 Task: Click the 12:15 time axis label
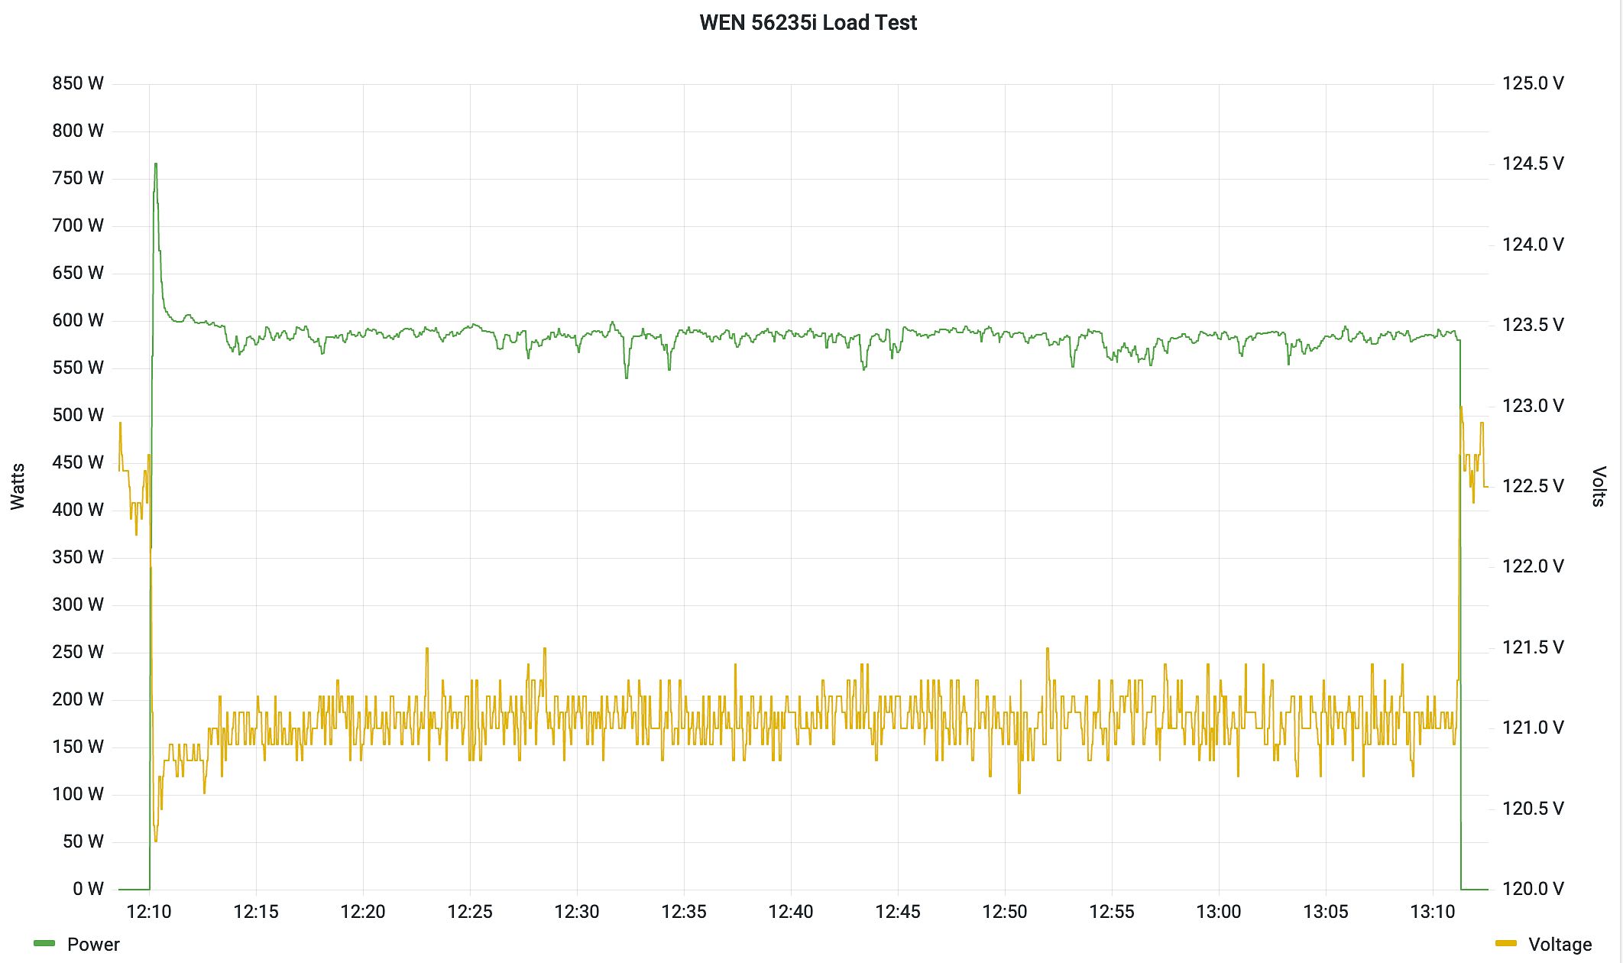[256, 912]
